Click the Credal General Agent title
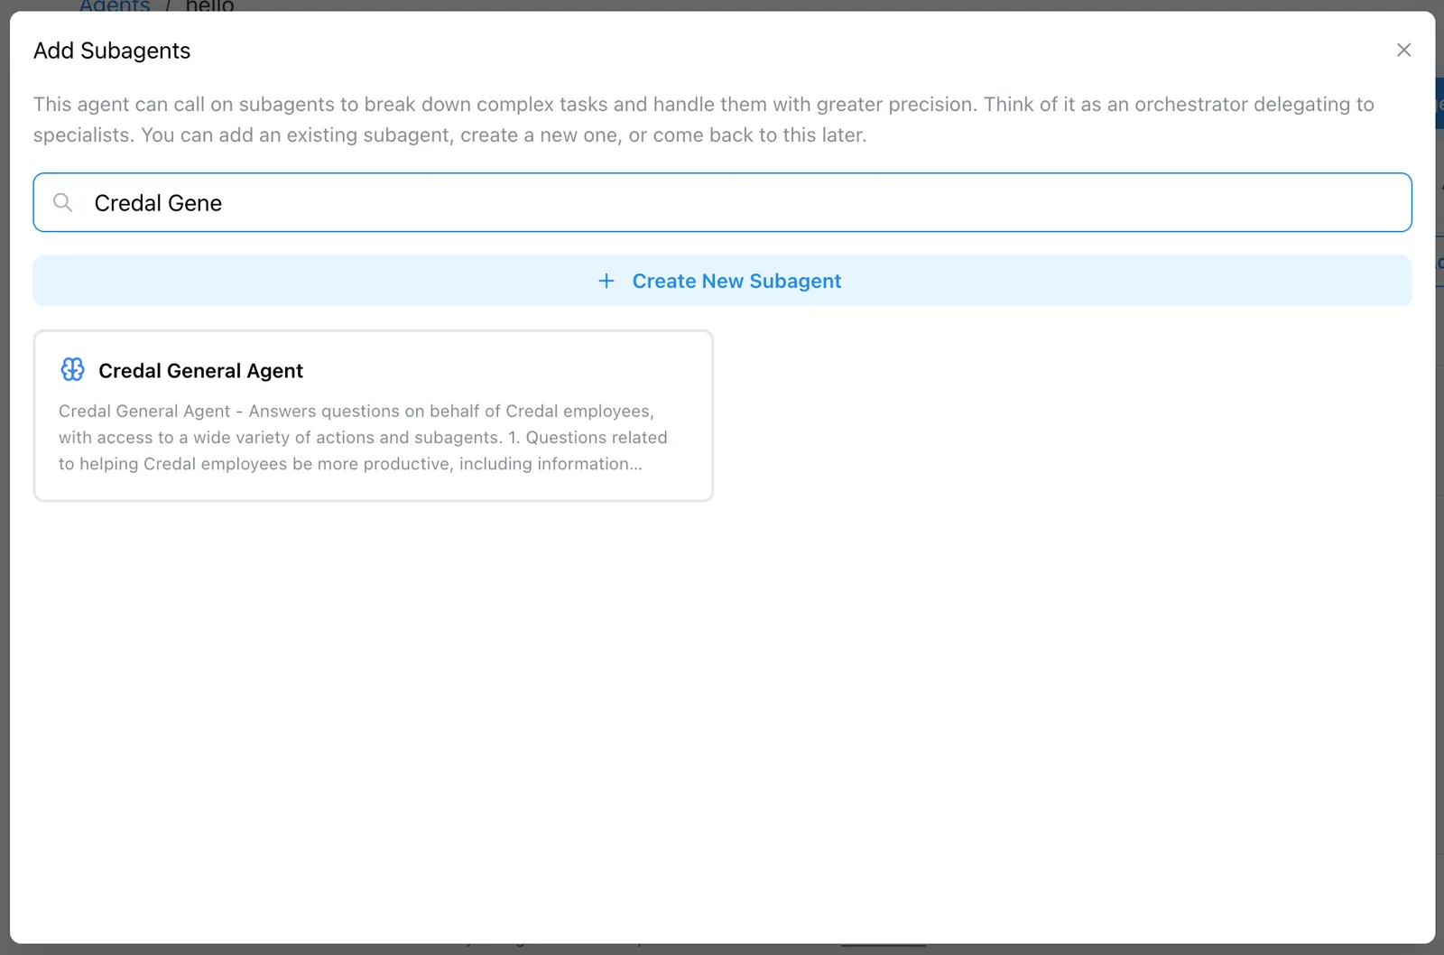This screenshot has width=1444, height=955. [x=200, y=371]
